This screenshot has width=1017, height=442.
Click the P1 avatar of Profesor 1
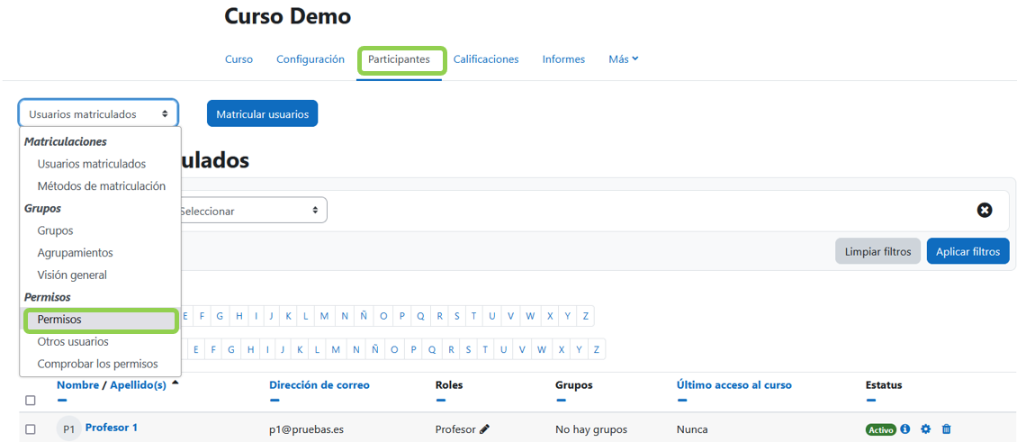[69, 429]
